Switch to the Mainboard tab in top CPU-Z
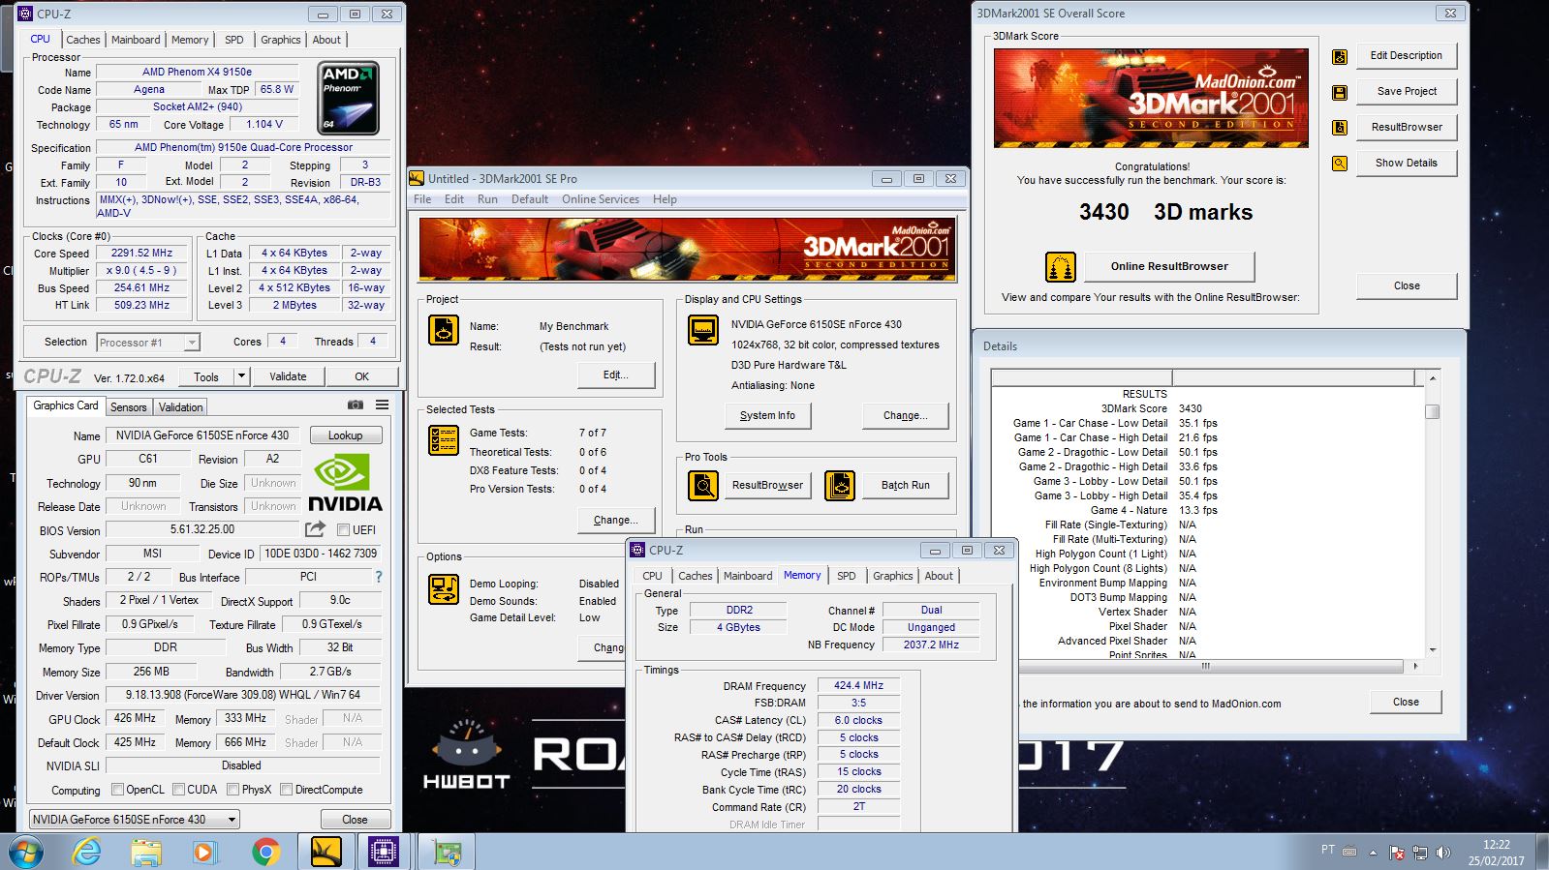The image size is (1549, 870). click(x=136, y=40)
